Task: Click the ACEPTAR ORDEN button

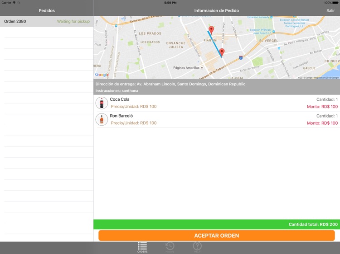Action: [x=217, y=235]
